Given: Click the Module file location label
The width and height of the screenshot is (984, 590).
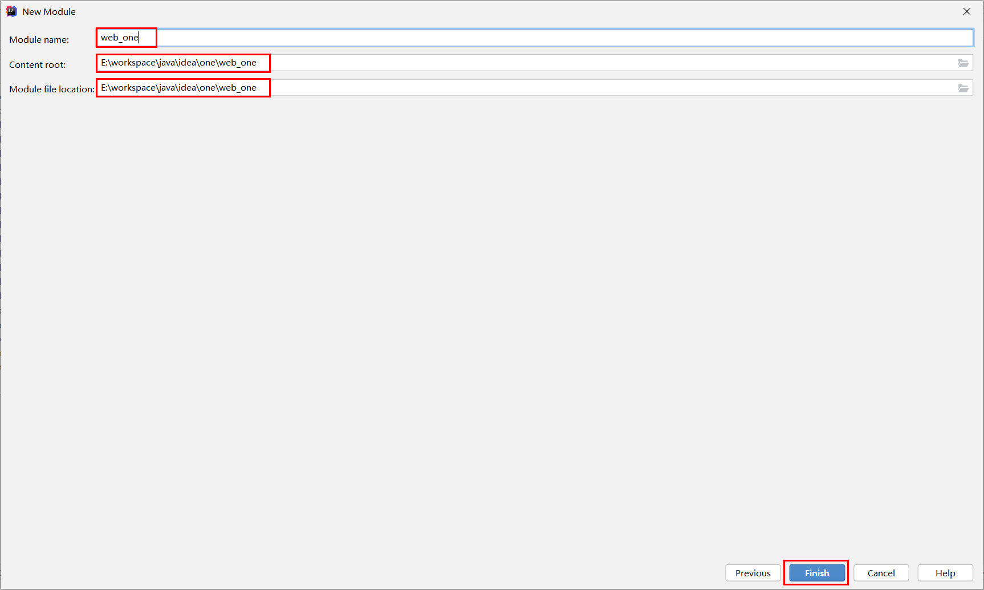Looking at the screenshot, I should point(52,89).
